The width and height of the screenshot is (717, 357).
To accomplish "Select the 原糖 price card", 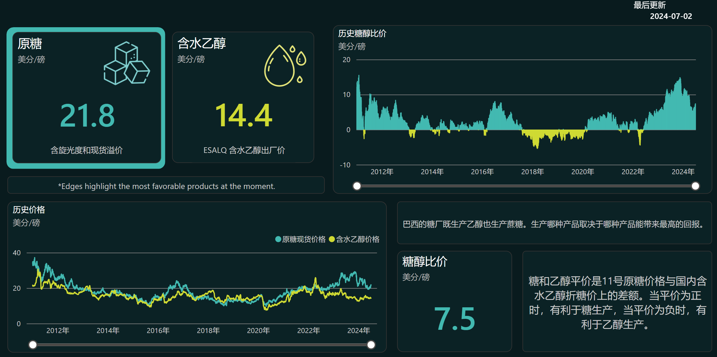I will pos(86,98).
